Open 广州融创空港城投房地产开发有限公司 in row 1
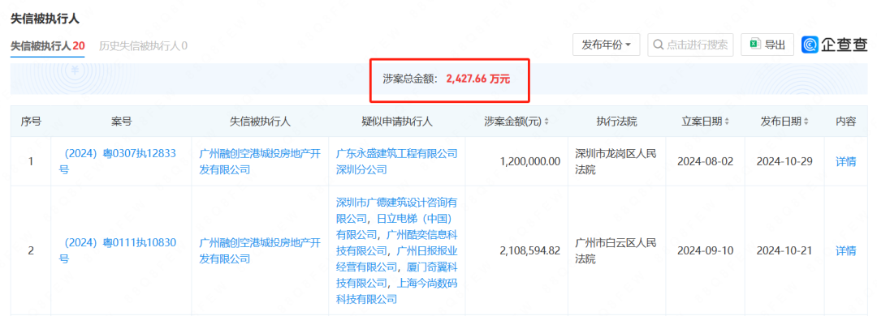Image resolution: width=877 pixels, height=316 pixels. pos(260,161)
